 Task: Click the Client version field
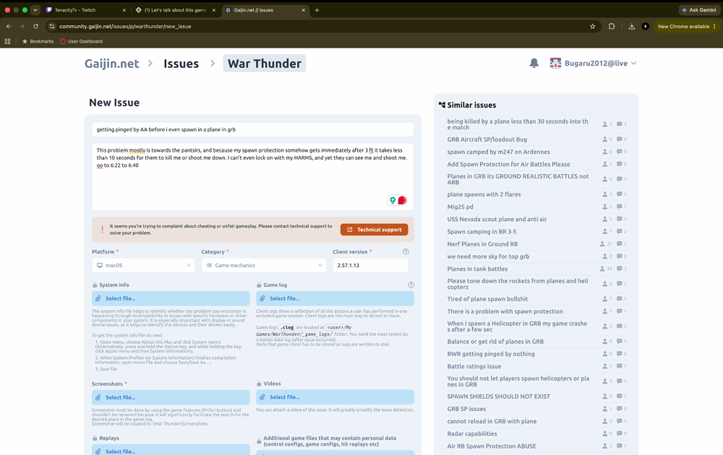point(370,265)
